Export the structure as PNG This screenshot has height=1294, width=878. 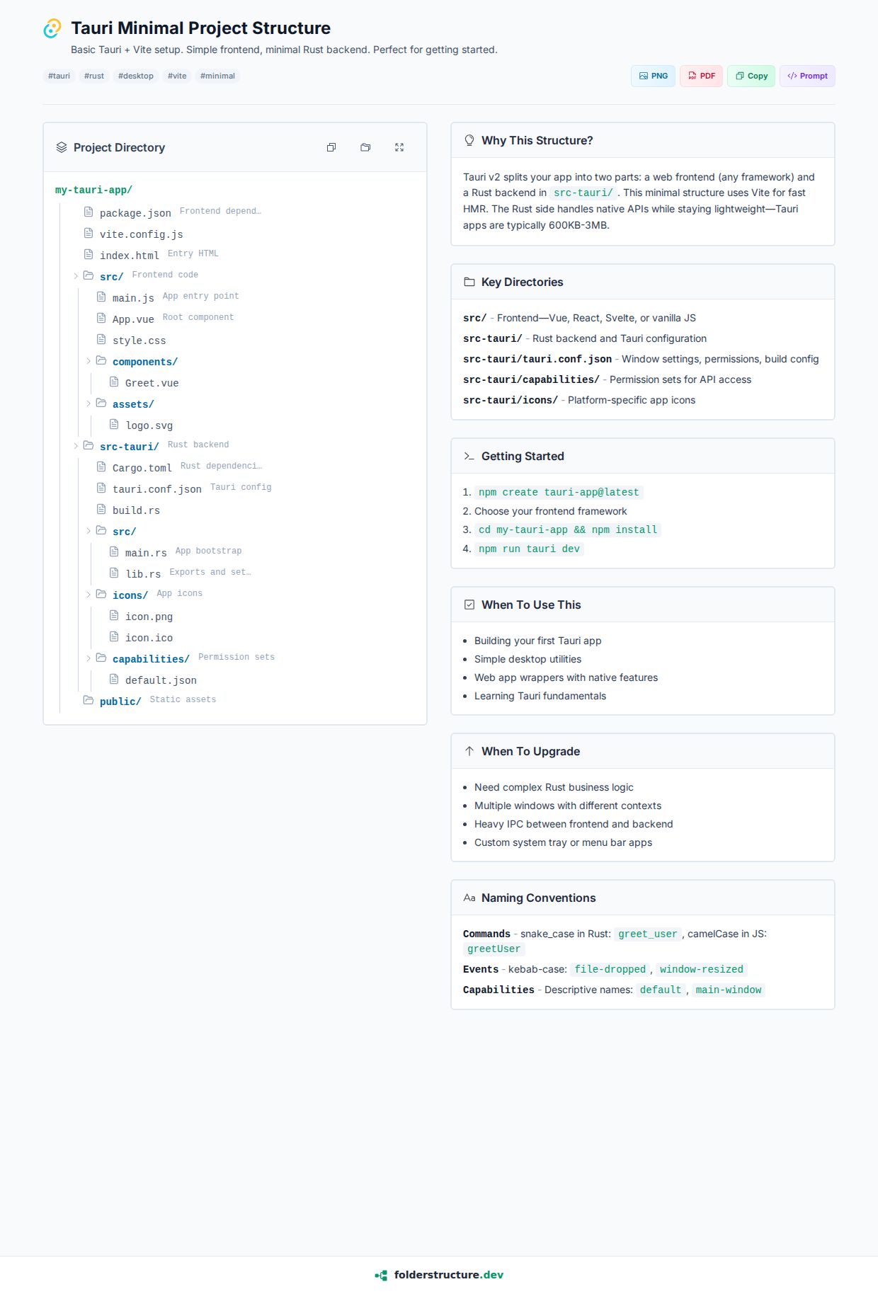tap(653, 76)
